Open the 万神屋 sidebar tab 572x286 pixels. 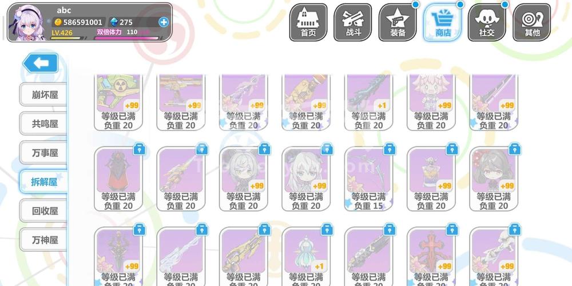coord(44,240)
